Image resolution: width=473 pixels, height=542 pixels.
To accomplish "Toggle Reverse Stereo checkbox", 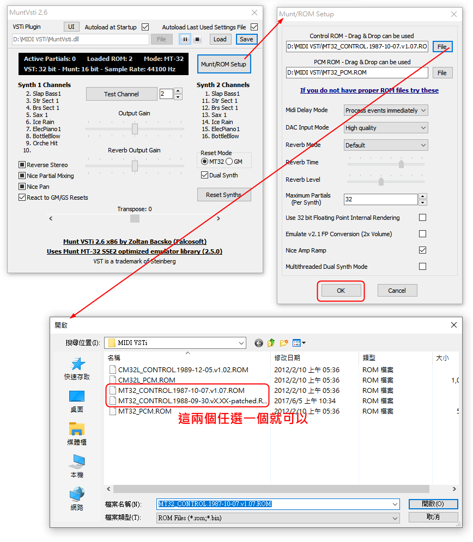I will coord(22,165).
